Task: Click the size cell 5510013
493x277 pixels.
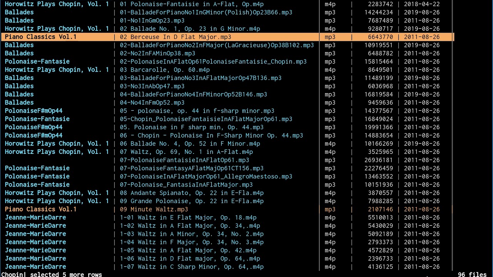Action: (x=381, y=217)
